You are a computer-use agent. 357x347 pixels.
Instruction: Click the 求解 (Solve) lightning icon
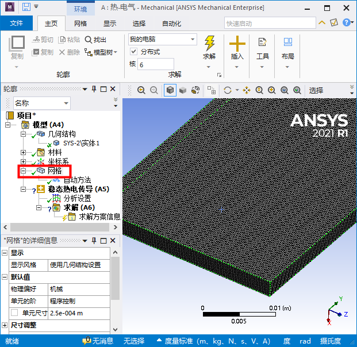210,44
